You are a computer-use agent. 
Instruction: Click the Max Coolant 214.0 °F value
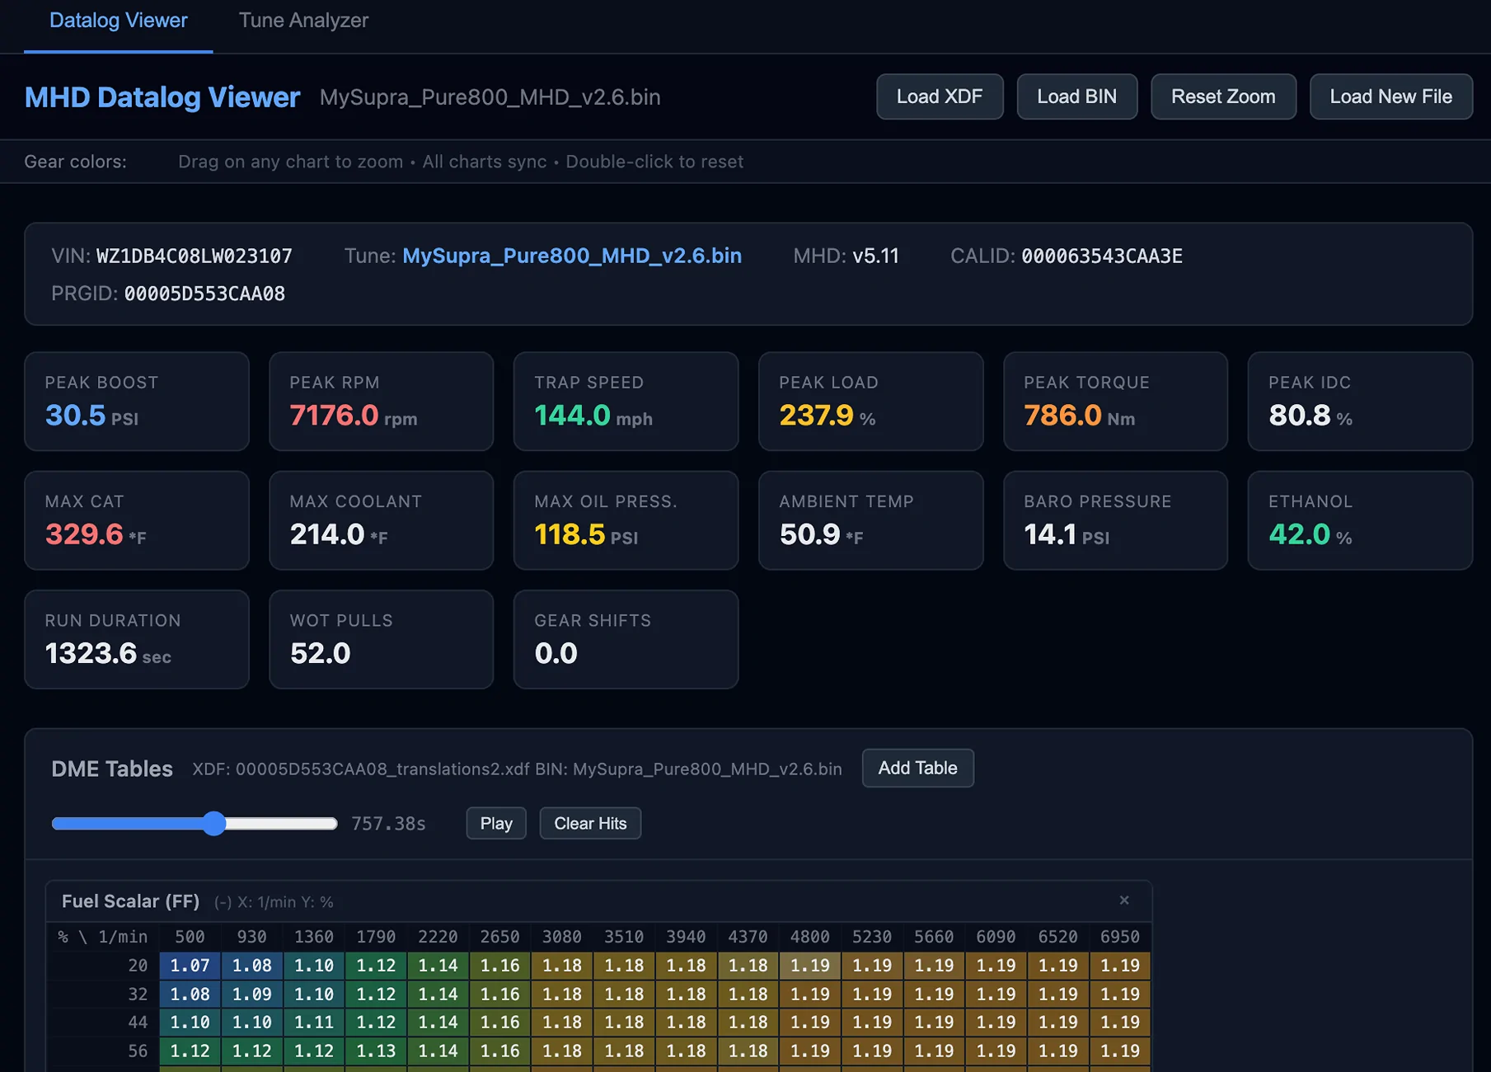[x=339, y=534]
